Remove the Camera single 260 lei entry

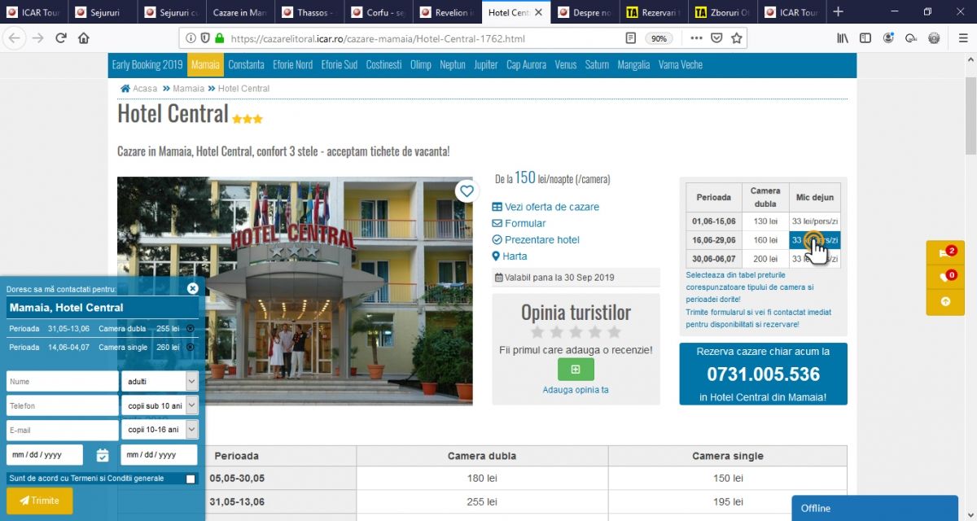190,348
